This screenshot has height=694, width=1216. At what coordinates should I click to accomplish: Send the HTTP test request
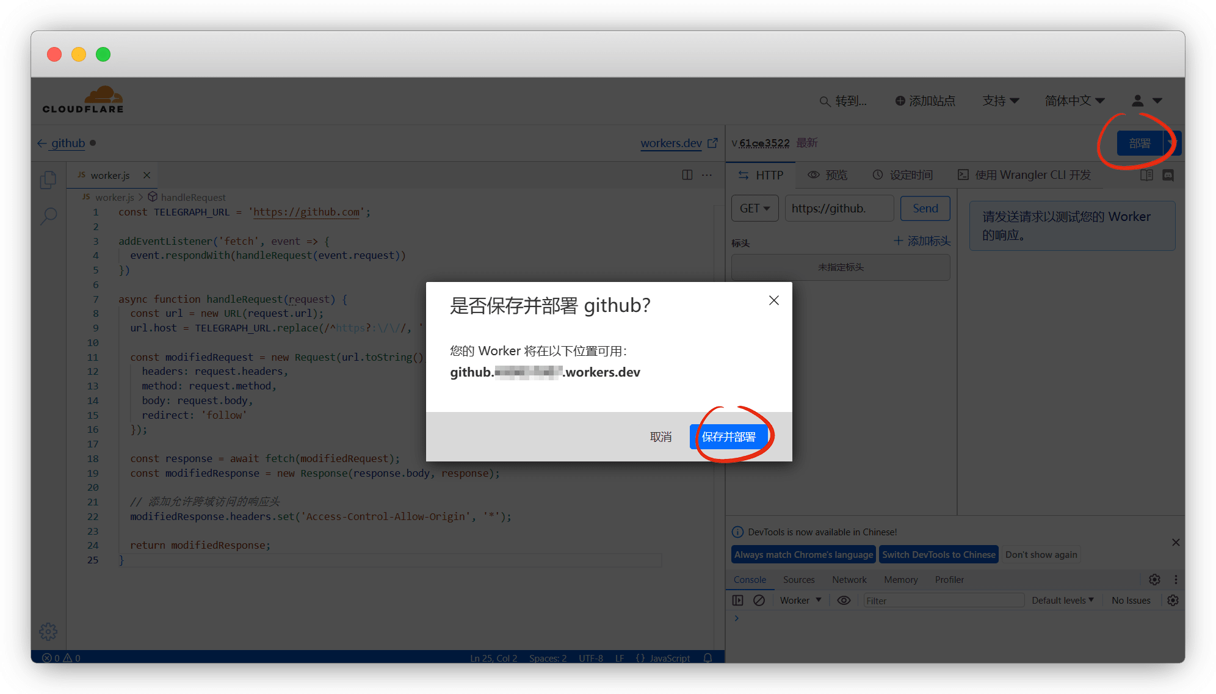pyautogui.click(x=925, y=209)
